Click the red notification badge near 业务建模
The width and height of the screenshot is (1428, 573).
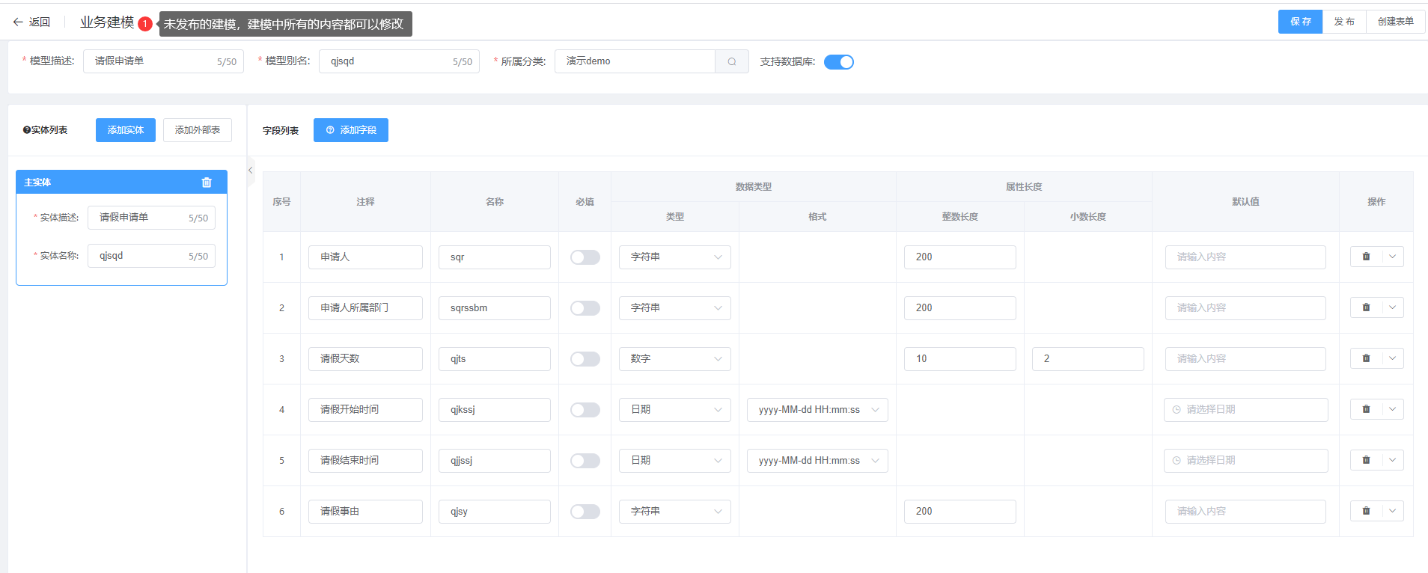145,24
